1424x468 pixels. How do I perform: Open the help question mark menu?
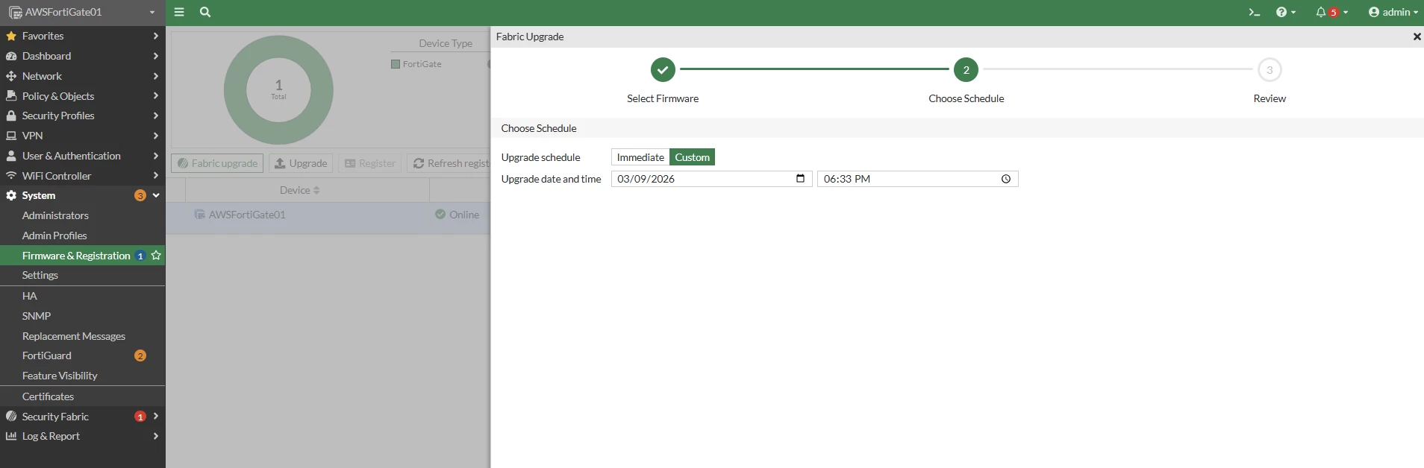click(x=1285, y=12)
